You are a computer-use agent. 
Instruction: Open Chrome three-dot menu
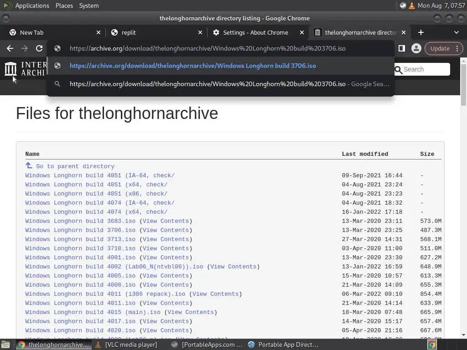tap(457, 48)
